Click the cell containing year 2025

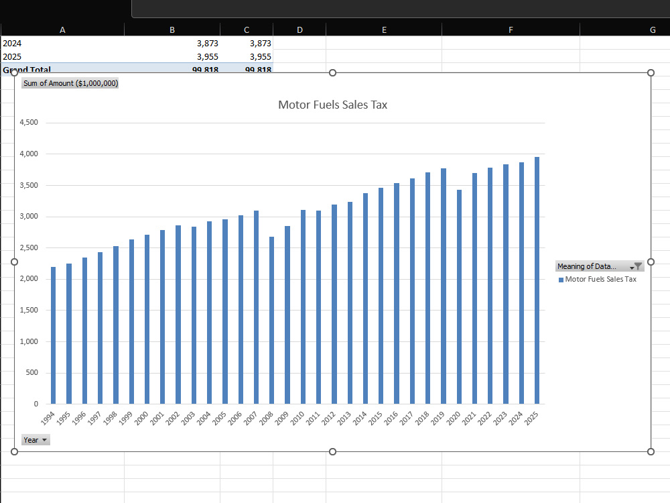point(62,56)
